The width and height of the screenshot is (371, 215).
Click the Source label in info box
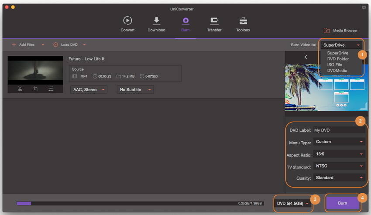coord(78,69)
